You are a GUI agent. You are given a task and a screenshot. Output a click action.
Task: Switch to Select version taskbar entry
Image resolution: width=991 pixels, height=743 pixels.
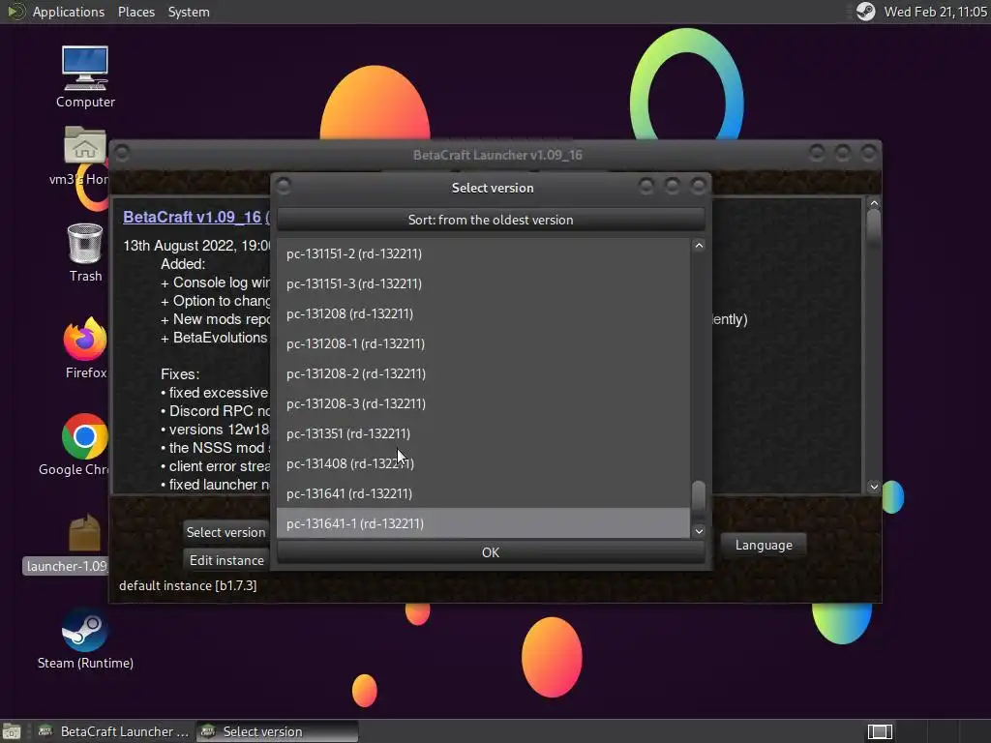click(x=278, y=731)
